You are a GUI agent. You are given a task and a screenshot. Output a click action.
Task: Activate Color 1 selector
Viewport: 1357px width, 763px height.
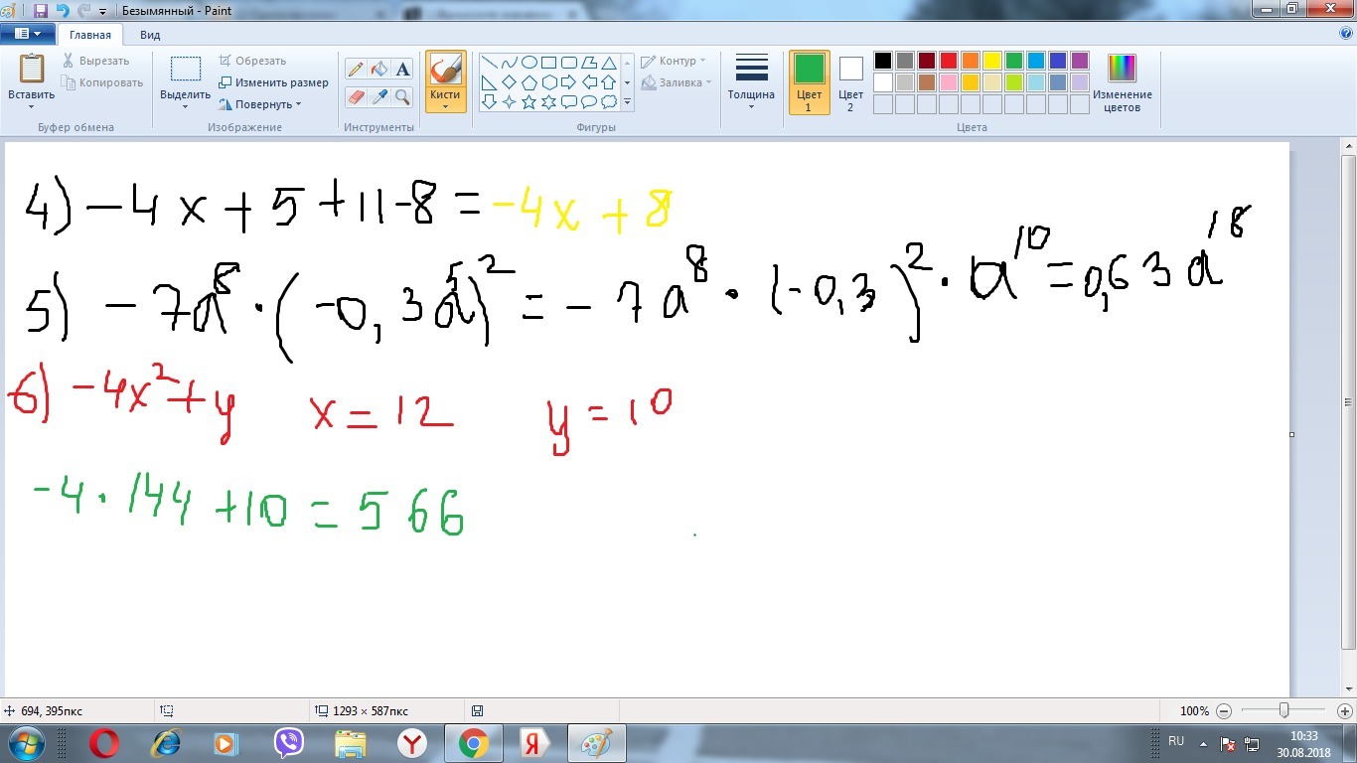point(809,82)
